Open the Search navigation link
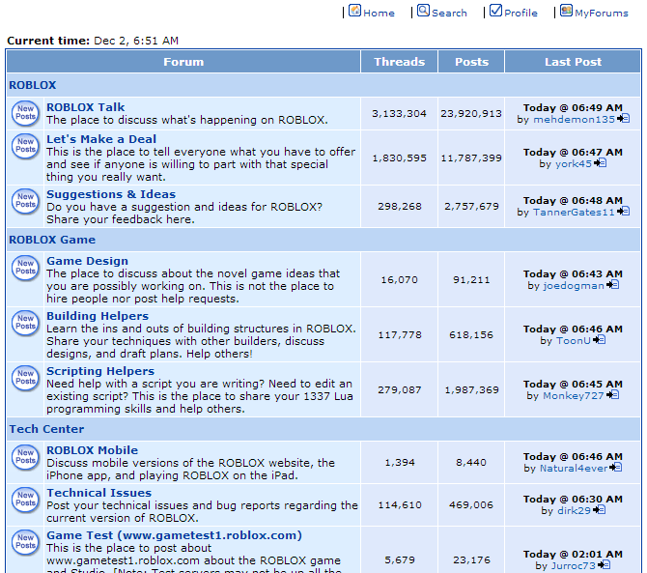The height and width of the screenshot is (573, 647). click(x=449, y=14)
